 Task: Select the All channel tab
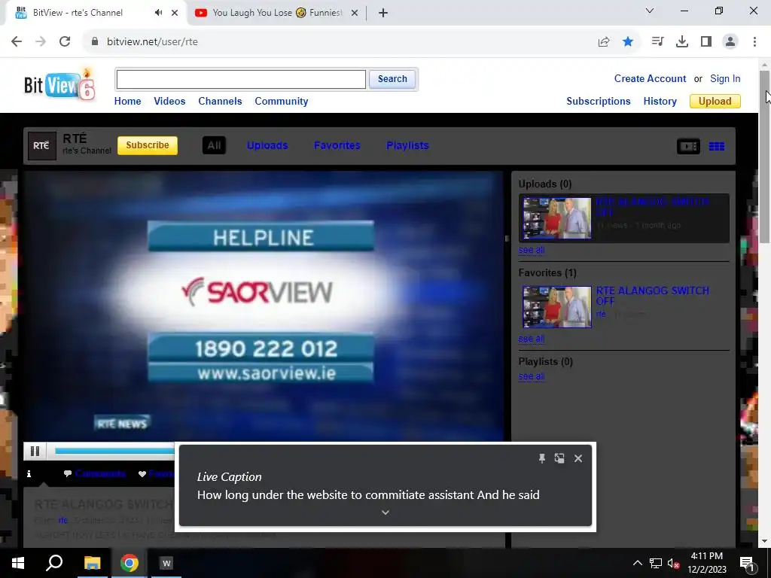(214, 145)
